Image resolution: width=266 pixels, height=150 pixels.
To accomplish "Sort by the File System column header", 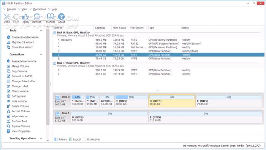I will [x=138, y=28].
